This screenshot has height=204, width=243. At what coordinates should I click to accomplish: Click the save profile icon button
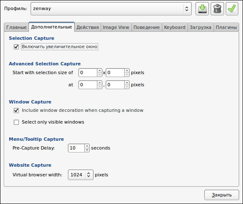202,9
